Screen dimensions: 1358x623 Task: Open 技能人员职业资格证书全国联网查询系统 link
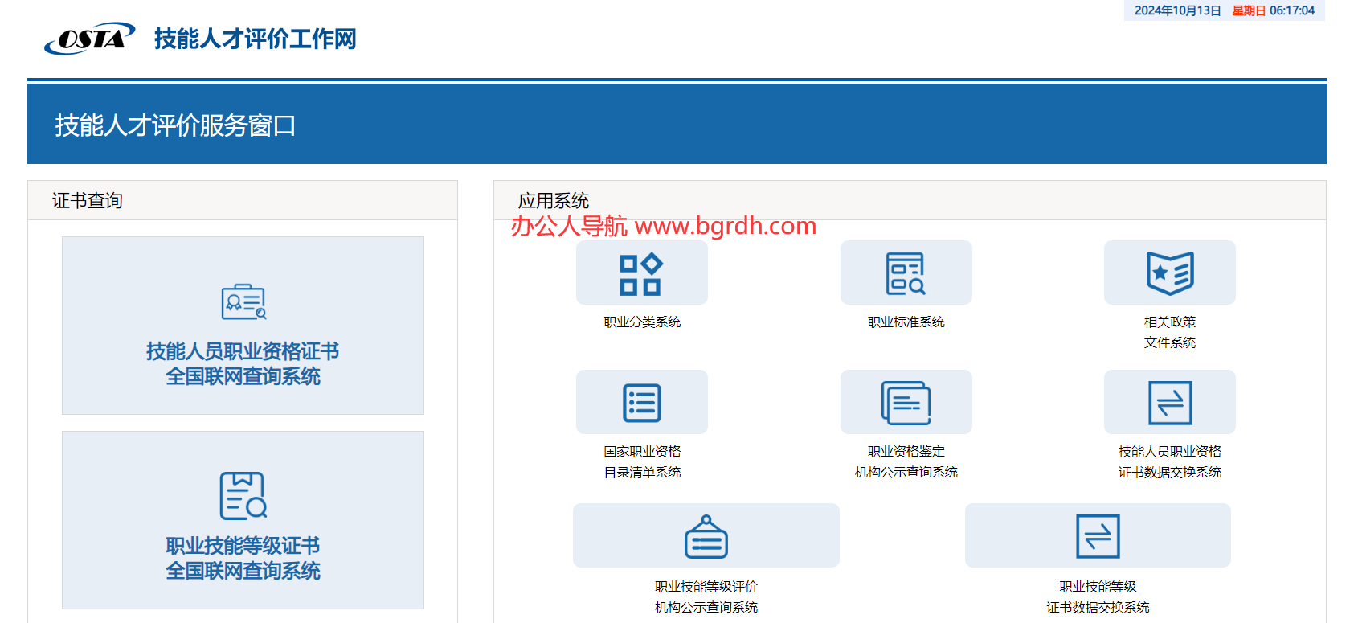click(x=243, y=363)
